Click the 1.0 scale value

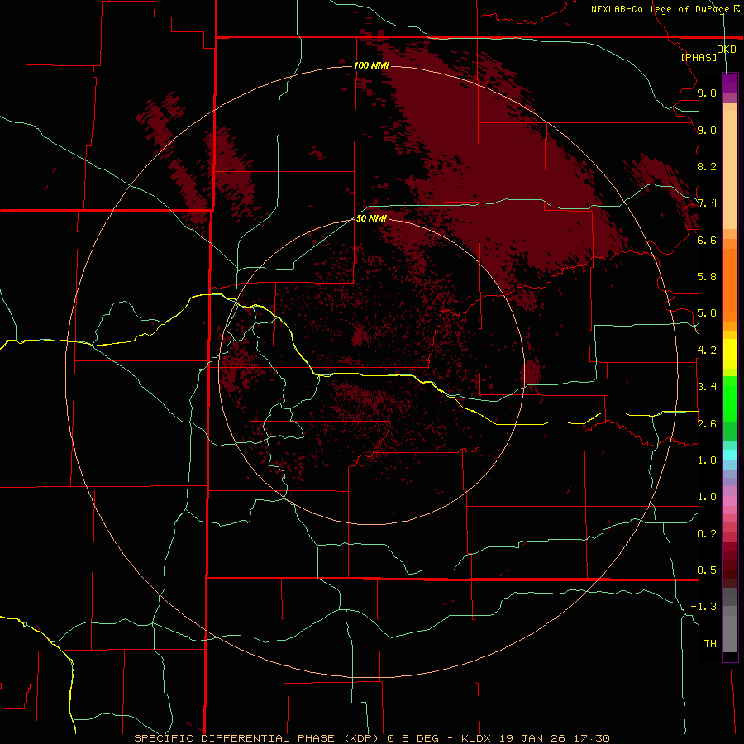coord(707,497)
